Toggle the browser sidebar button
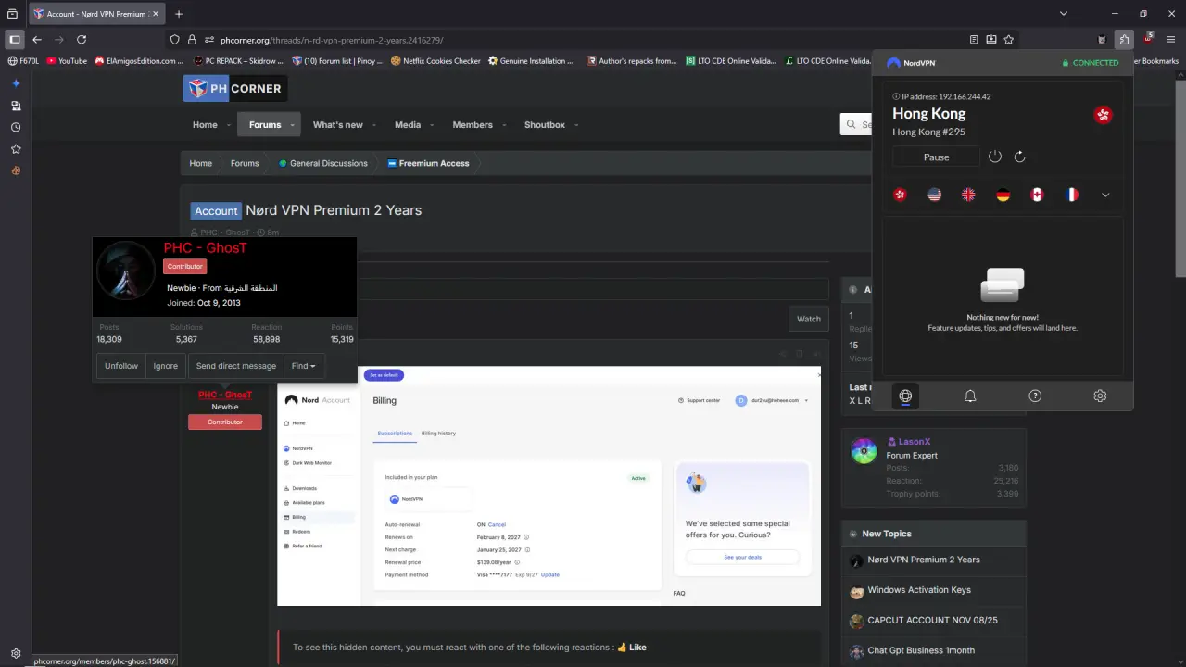The image size is (1186, 667). coord(14,40)
